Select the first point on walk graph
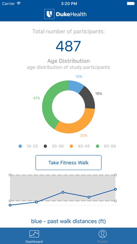The image size is (137, 244). tap(10, 205)
